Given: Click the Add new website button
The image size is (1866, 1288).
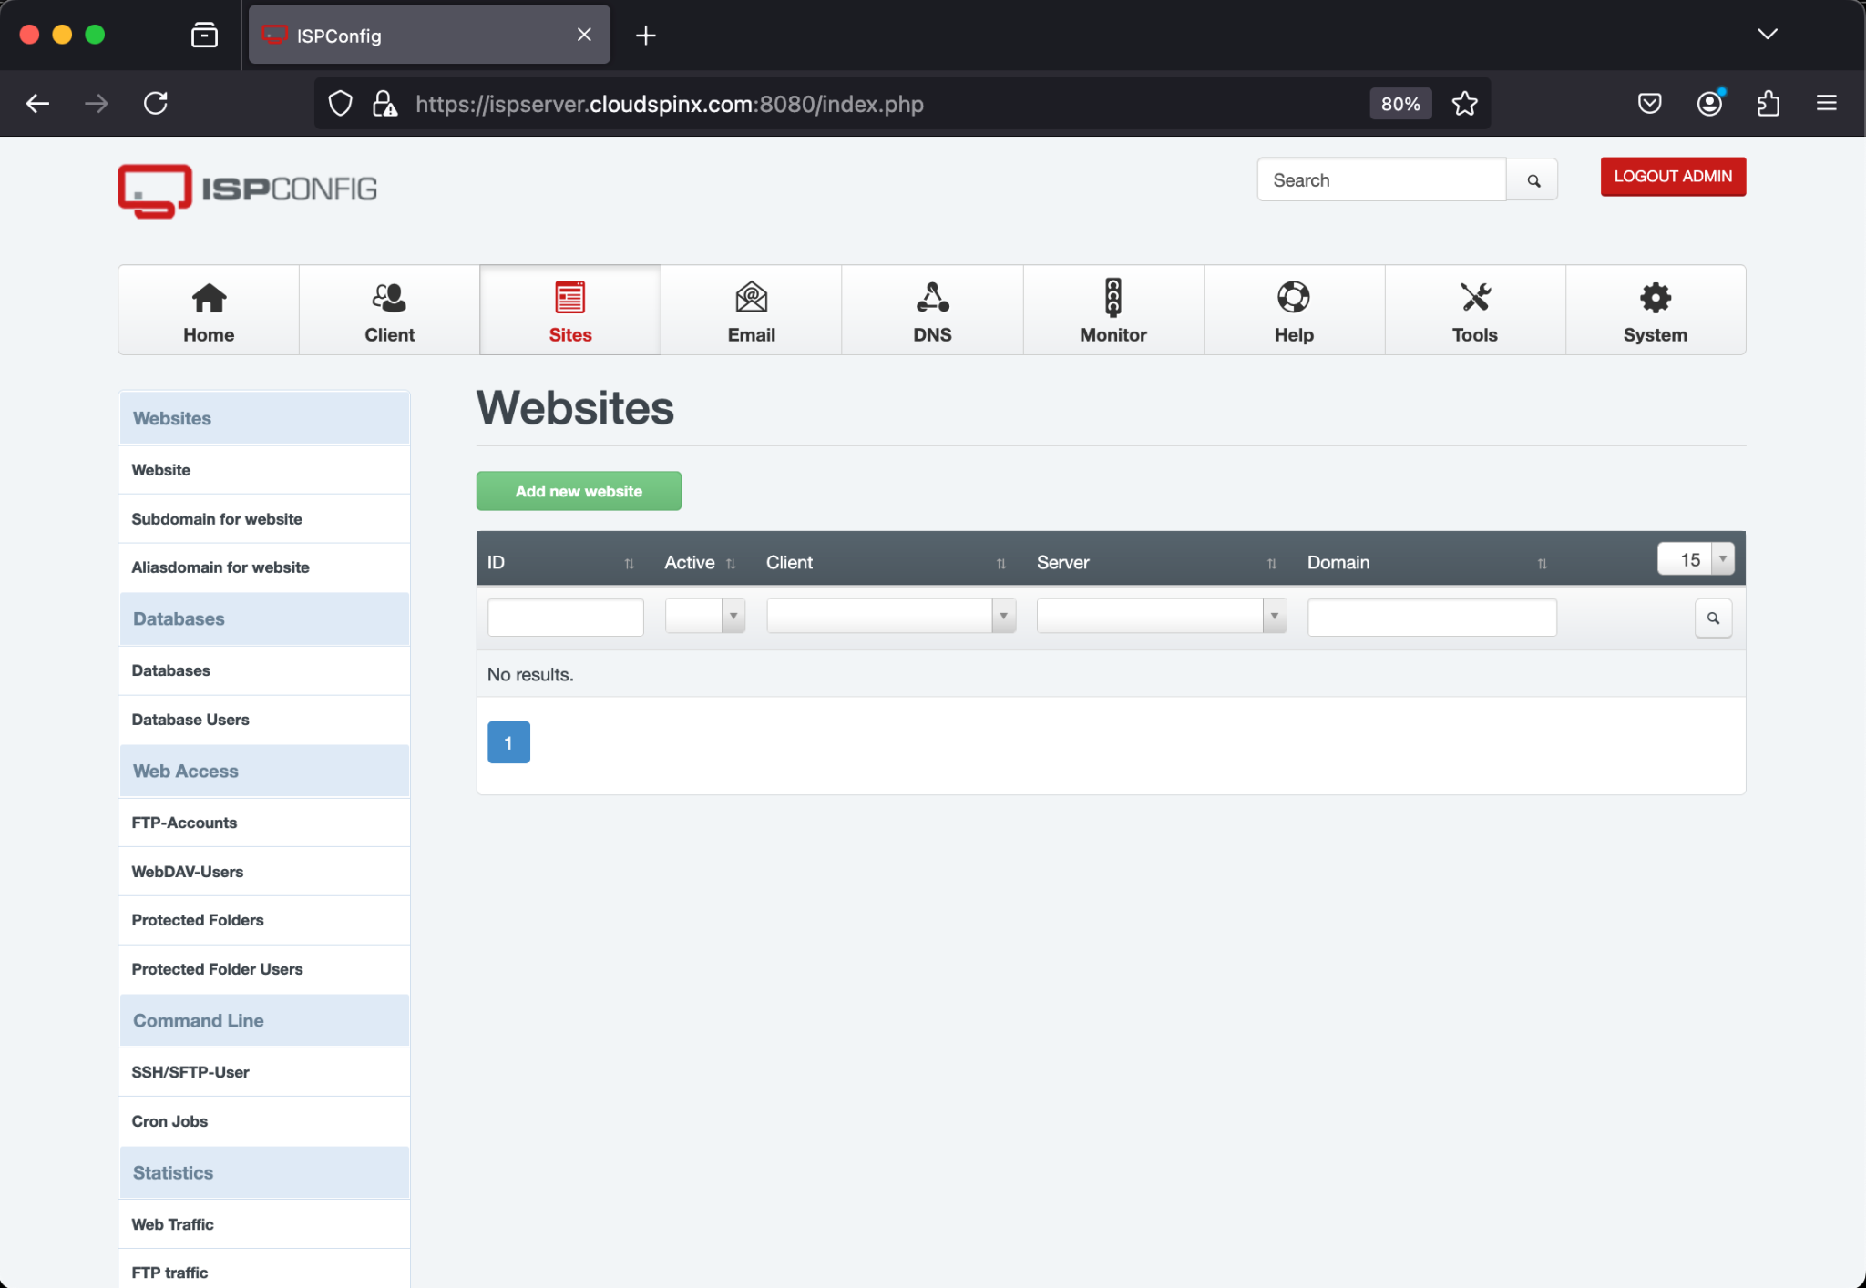Looking at the screenshot, I should (578, 490).
